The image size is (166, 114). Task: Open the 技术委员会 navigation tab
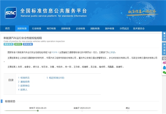tap(139, 28)
